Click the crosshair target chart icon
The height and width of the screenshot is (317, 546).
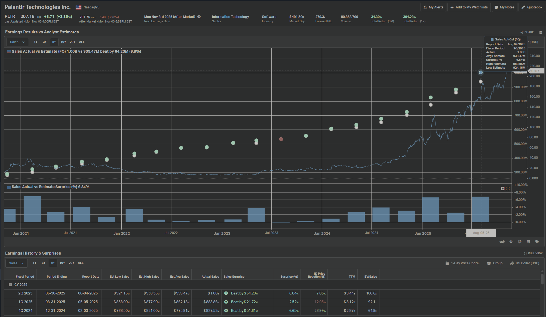pyautogui.click(x=511, y=242)
